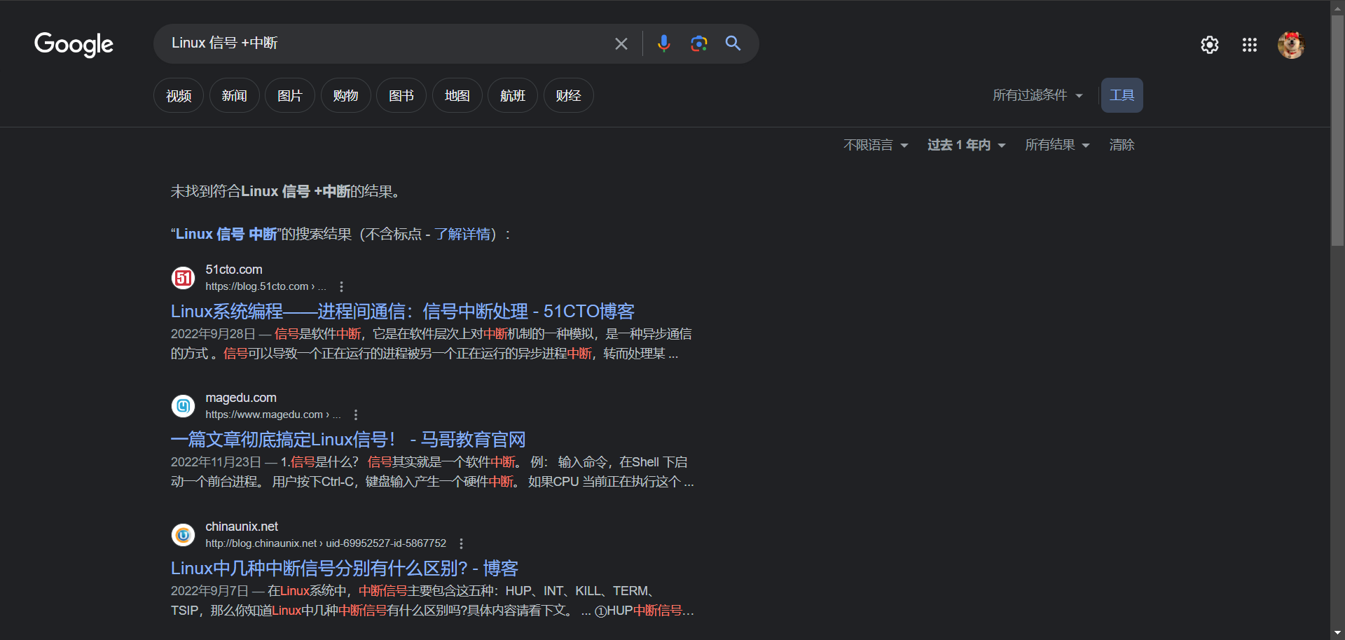Click the chinaunix.net site favicon
The image size is (1345, 640).
(183, 534)
